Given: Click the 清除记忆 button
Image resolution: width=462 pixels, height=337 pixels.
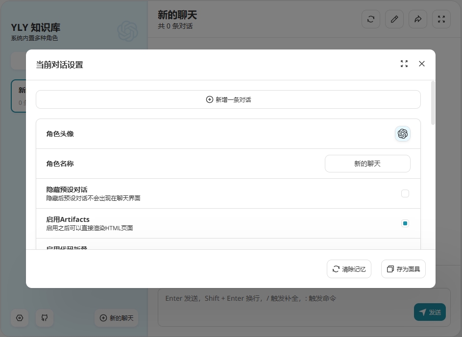Looking at the screenshot, I should click(x=349, y=269).
